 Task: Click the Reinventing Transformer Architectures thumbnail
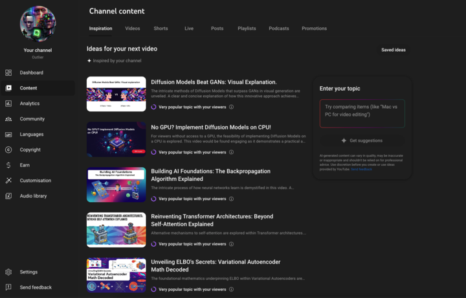point(116,230)
